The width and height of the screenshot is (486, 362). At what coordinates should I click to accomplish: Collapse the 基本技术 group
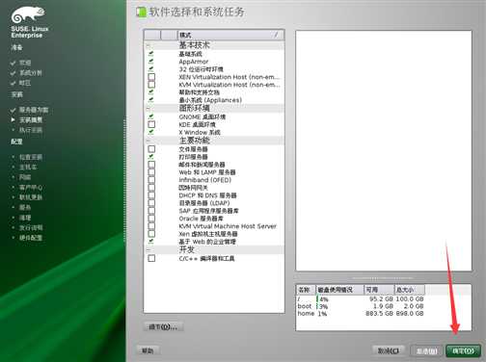[148, 45]
